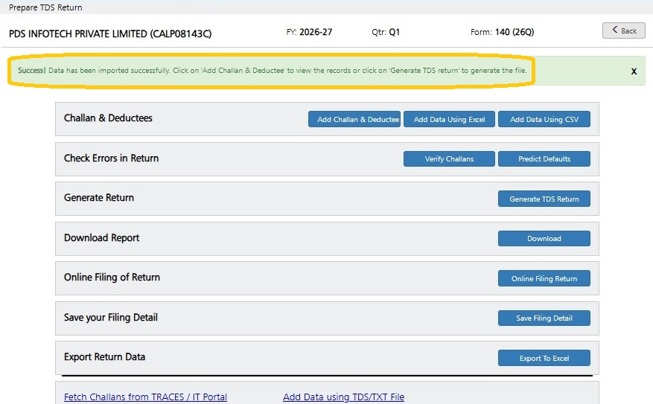Choose Add Data Using Excel
The height and width of the screenshot is (404, 653).
(449, 119)
